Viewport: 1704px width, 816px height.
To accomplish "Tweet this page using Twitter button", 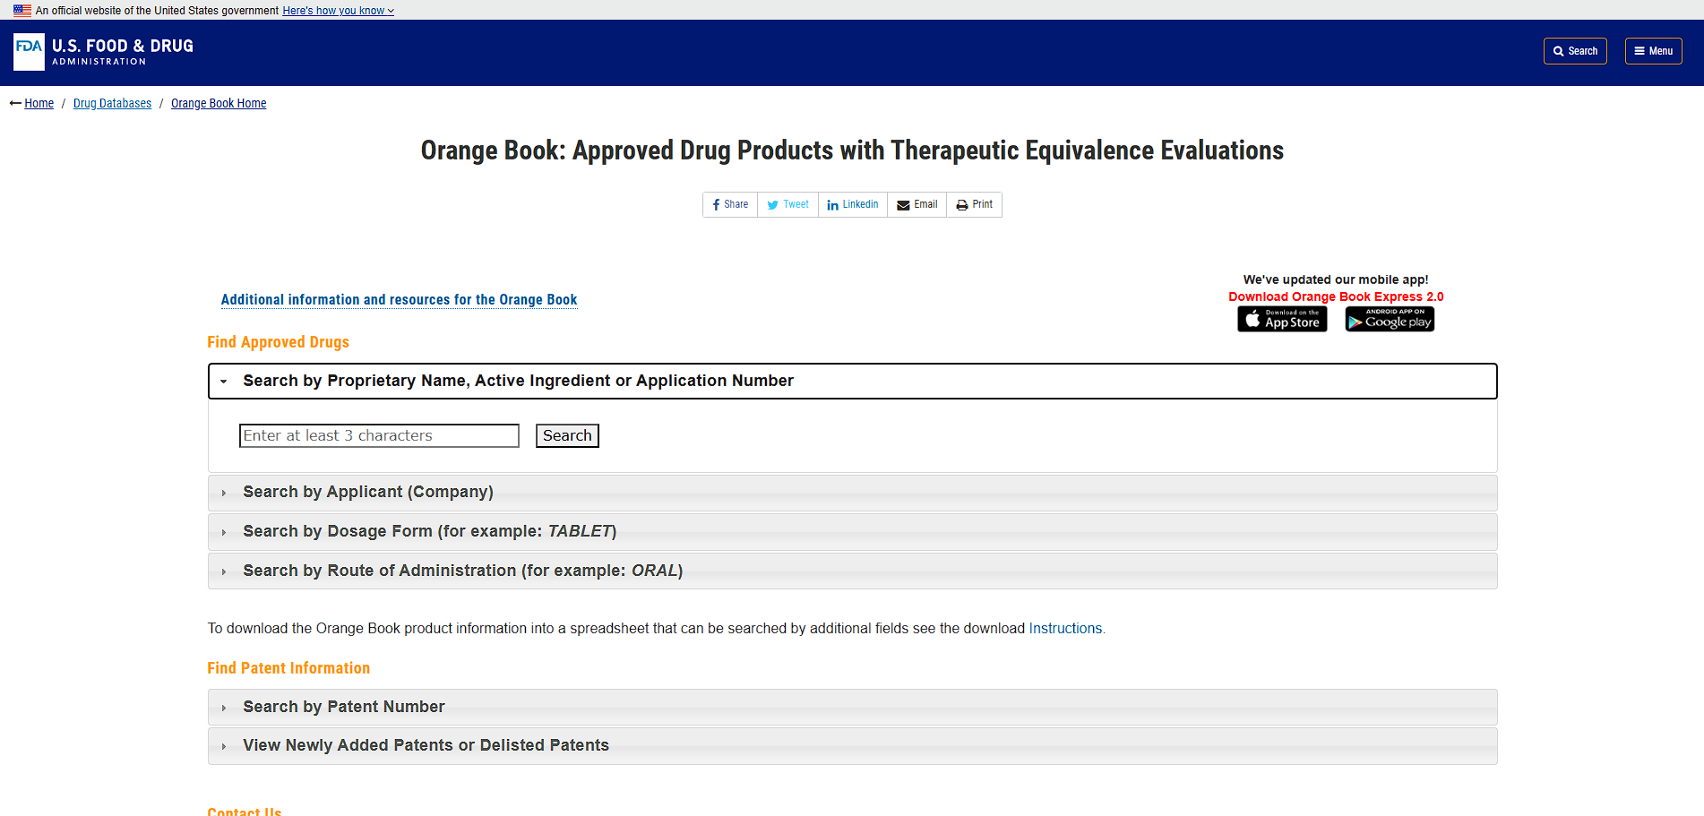I will [x=787, y=205].
